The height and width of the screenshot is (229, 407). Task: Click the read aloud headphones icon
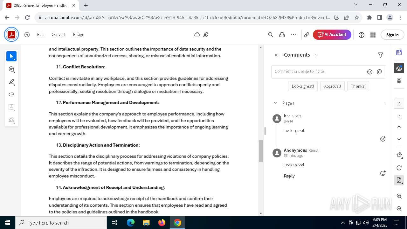click(282, 35)
